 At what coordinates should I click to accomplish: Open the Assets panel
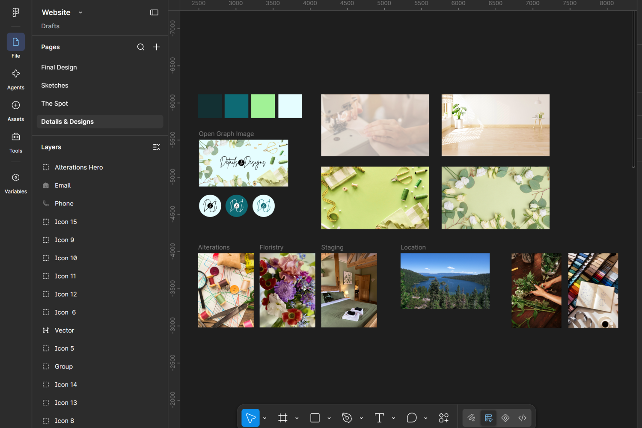16,111
